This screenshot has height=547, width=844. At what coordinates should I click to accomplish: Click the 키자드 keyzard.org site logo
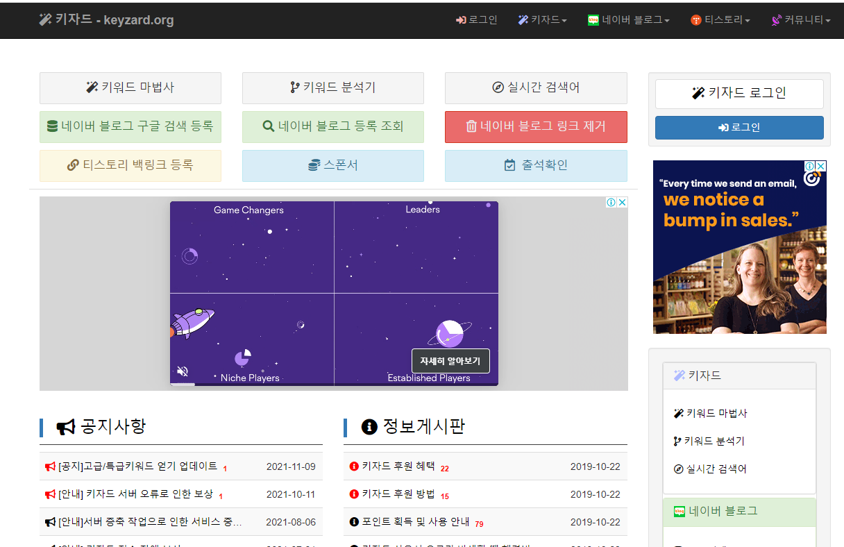pyautogui.click(x=106, y=20)
